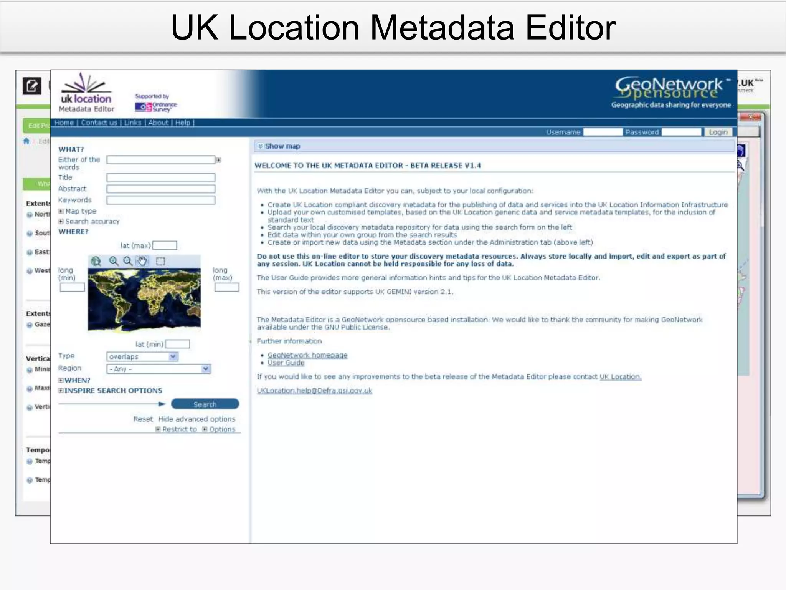786x590 pixels.
Task: Click the edit pencil icon in background window
Action: pos(31,86)
